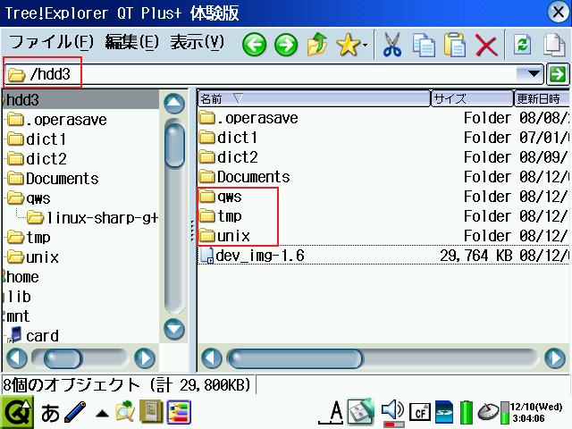Open the 表示(V) menu
The image size is (572, 429).
(x=197, y=42)
